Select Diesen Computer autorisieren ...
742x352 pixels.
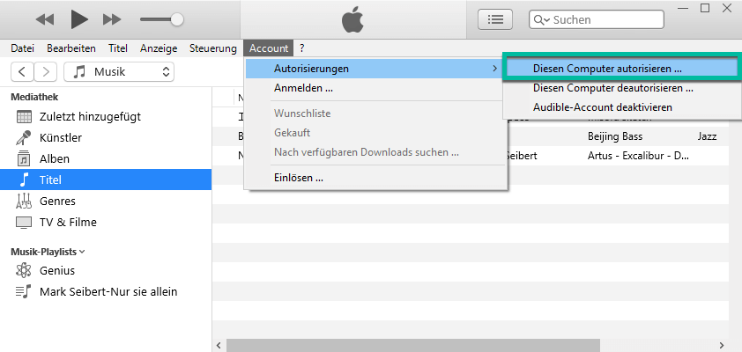click(x=620, y=69)
